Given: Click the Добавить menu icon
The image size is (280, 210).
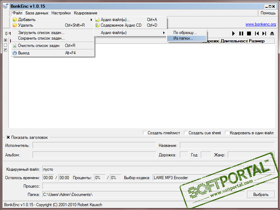Looking at the screenshot, I should click(15, 20).
